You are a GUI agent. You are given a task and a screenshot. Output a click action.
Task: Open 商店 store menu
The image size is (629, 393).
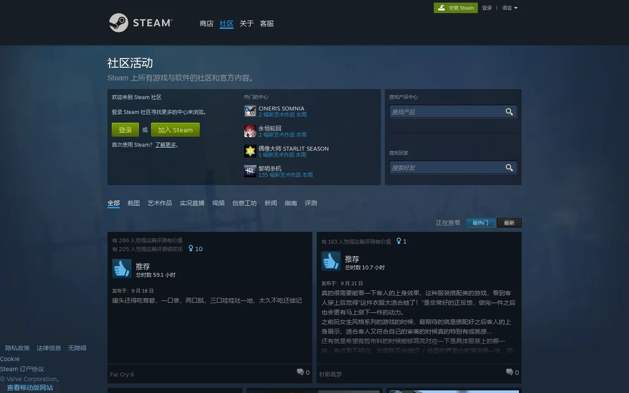[x=206, y=24]
